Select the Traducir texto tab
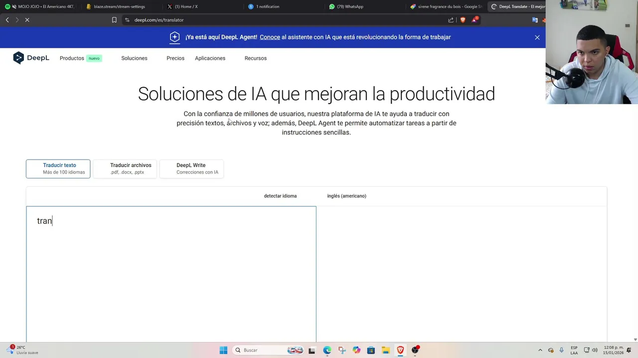Viewport: 638px width, 358px height. click(58, 169)
